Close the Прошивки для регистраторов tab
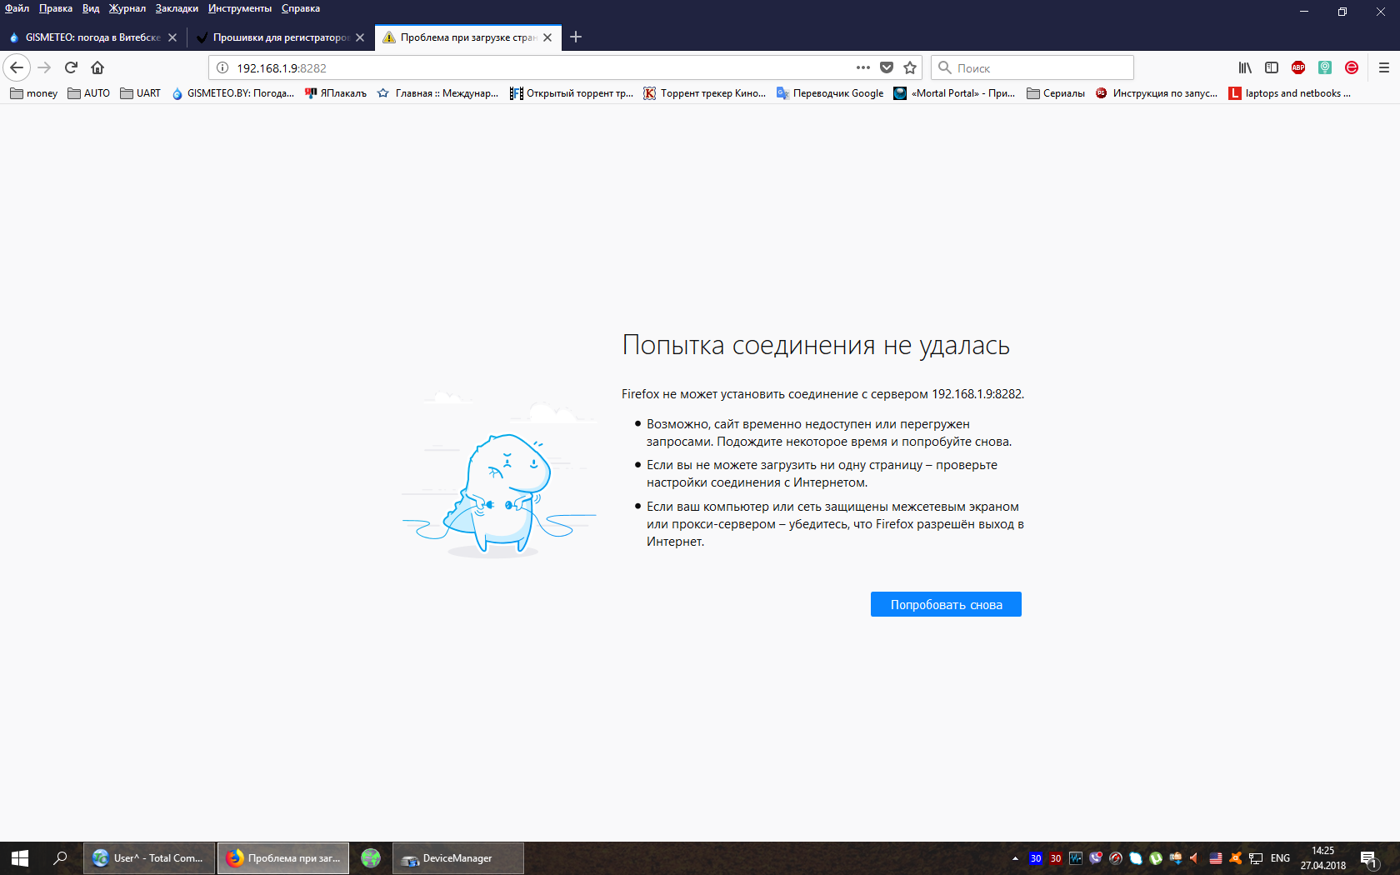 [x=360, y=37]
